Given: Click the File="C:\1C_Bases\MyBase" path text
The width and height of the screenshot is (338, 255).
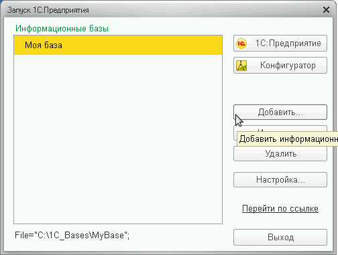Looking at the screenshot, I should pos(72,236).
